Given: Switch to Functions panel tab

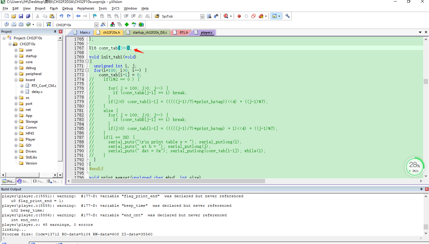Looking at the screenshot, I should (x=39, y=181).
